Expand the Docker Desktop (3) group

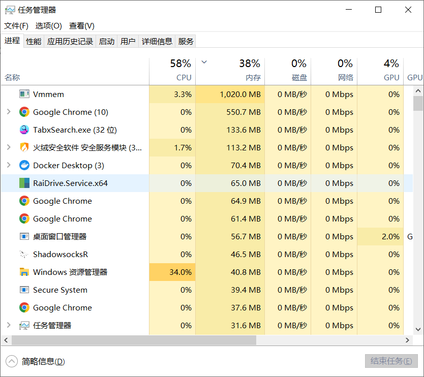click(x=9, y=165)
